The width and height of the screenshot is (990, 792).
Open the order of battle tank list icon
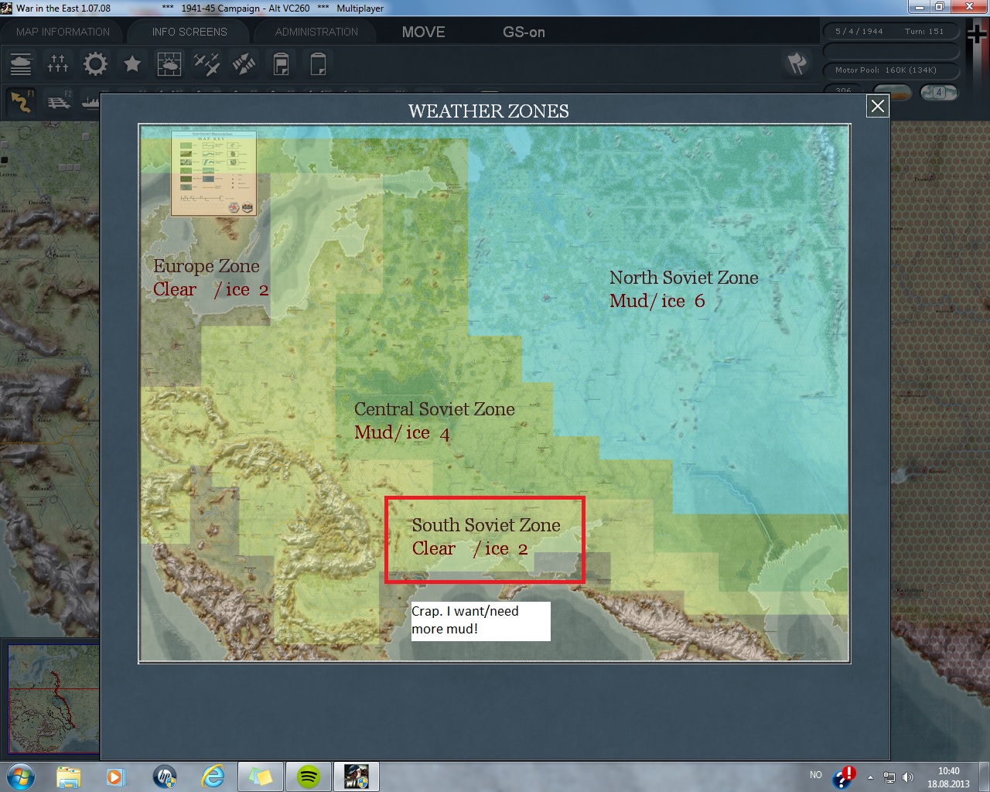click(21, 63)
